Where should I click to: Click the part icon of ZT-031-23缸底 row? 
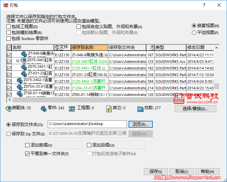click(x=24, y=74)
